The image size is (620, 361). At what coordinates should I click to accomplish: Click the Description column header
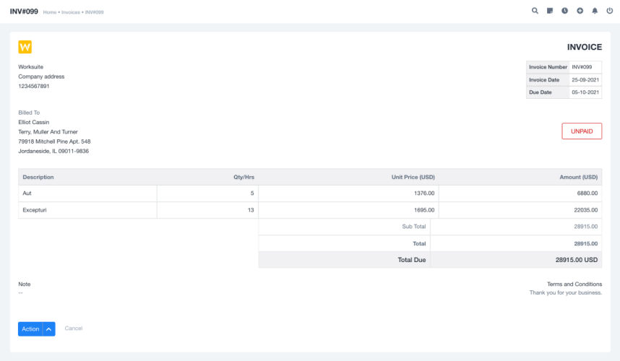[x=38, y=177]
